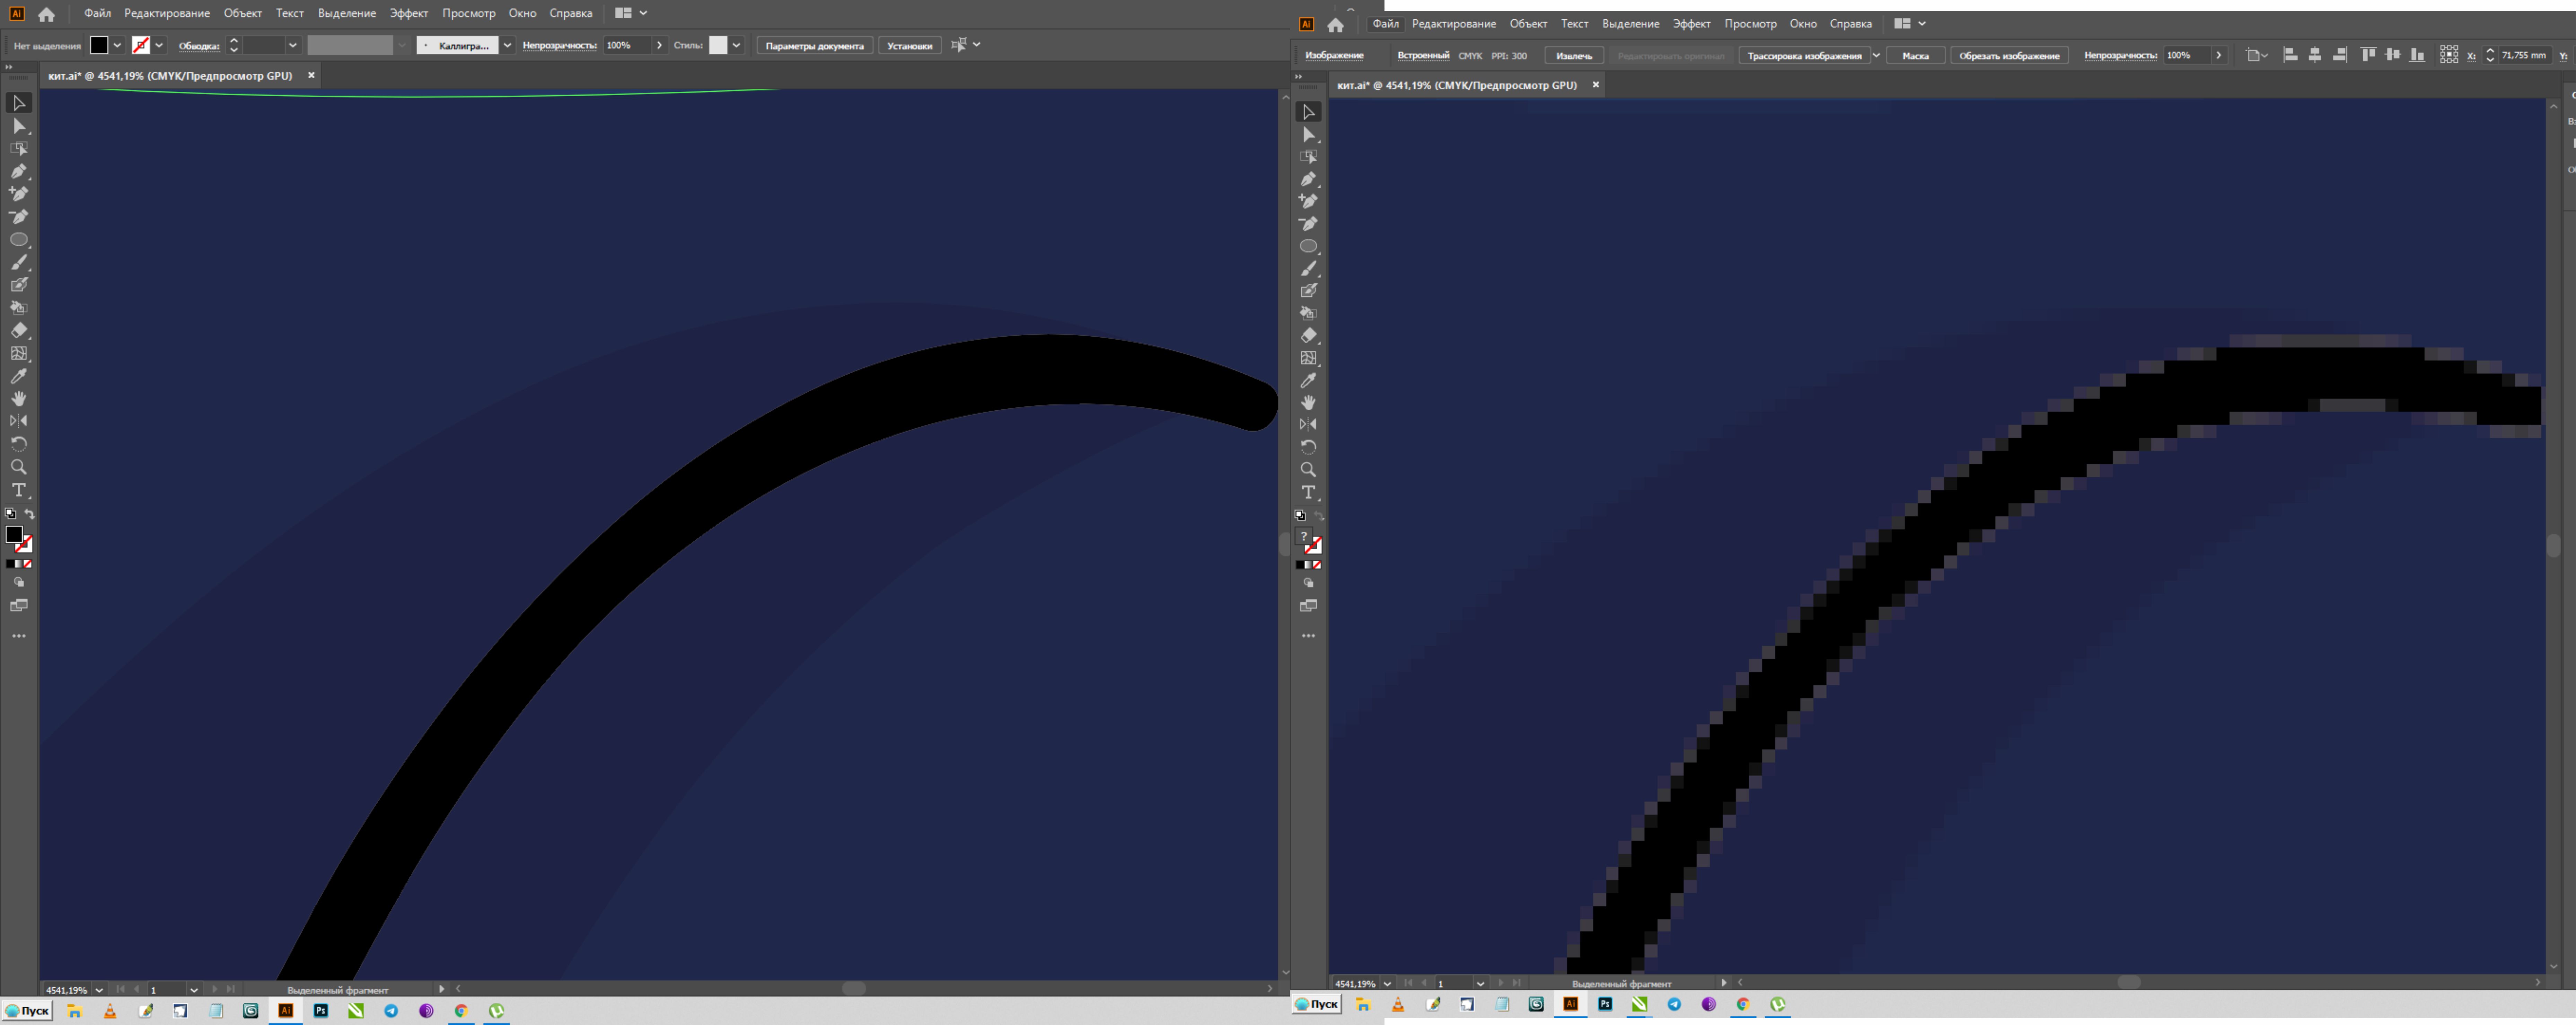Click Установки button in left window
The width and height of the screenshot is (2576, 1025).
910,46
